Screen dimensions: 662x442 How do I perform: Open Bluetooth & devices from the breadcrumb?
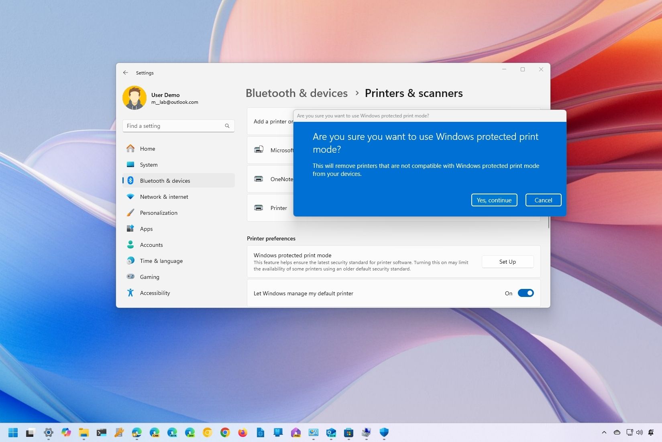click(297, 93)
